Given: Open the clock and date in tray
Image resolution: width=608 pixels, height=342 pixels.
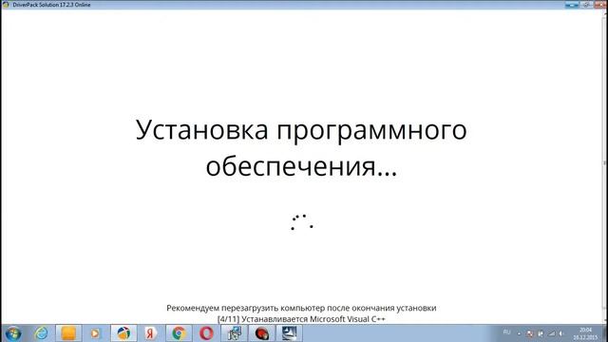Looking at the screenshot, I should [585, 333].
